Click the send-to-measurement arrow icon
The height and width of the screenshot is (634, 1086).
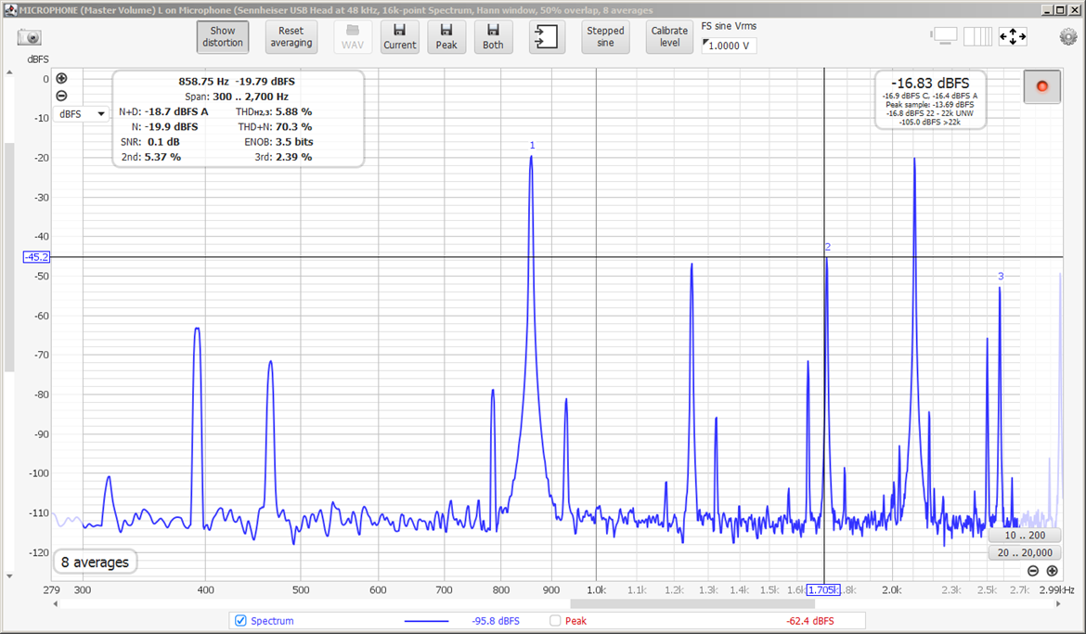click(547, 36)
